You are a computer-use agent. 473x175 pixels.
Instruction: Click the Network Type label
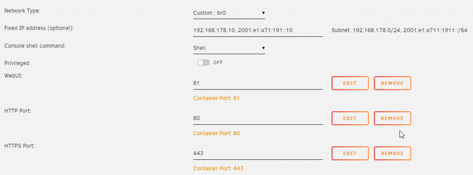pyautogui.click(x=22, y=11)
